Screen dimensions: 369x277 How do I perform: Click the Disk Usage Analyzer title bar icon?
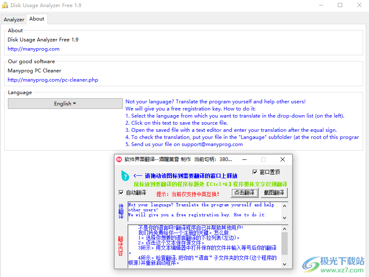[x=5, y=5]
